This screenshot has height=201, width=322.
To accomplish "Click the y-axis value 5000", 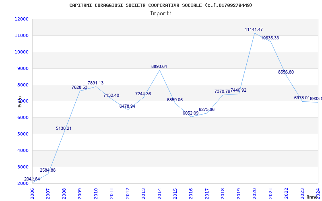I will click(23, 134).
